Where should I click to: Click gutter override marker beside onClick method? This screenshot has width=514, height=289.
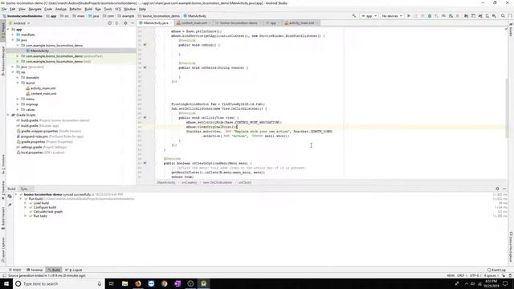(x=145, y=118)
